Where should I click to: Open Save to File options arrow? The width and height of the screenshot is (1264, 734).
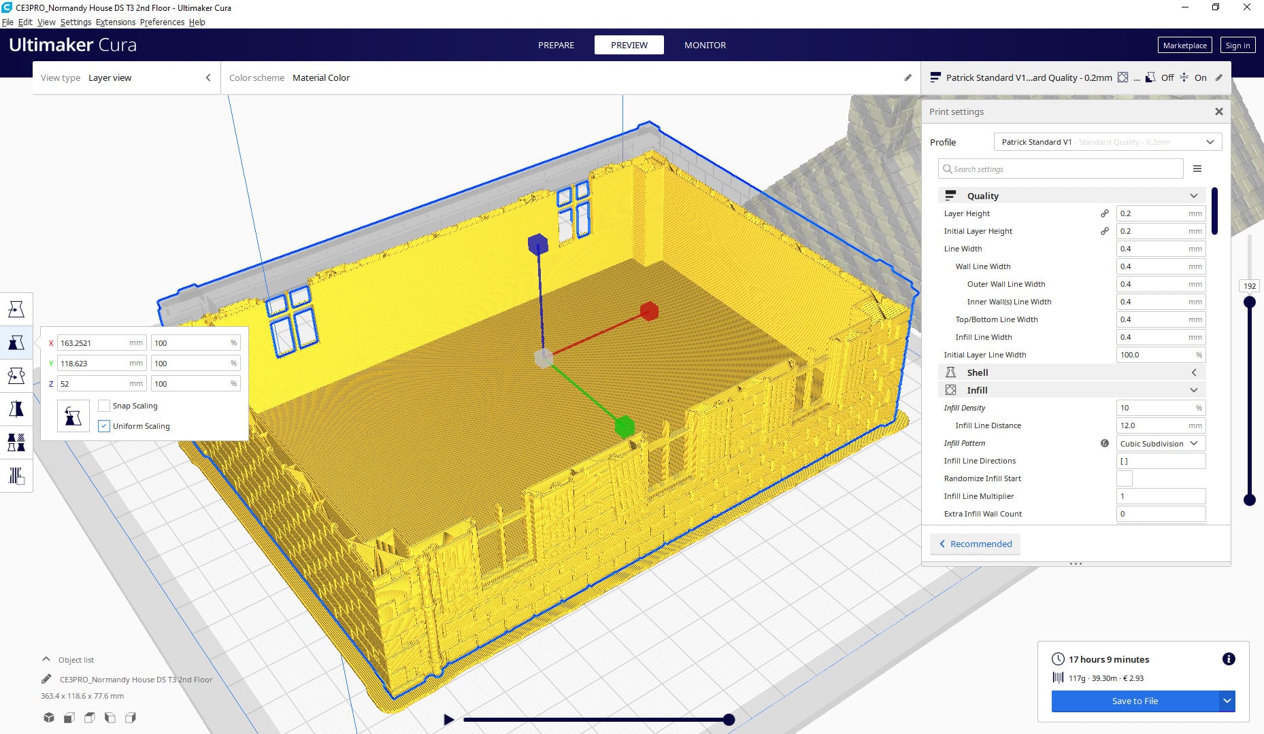(1227, 701)
